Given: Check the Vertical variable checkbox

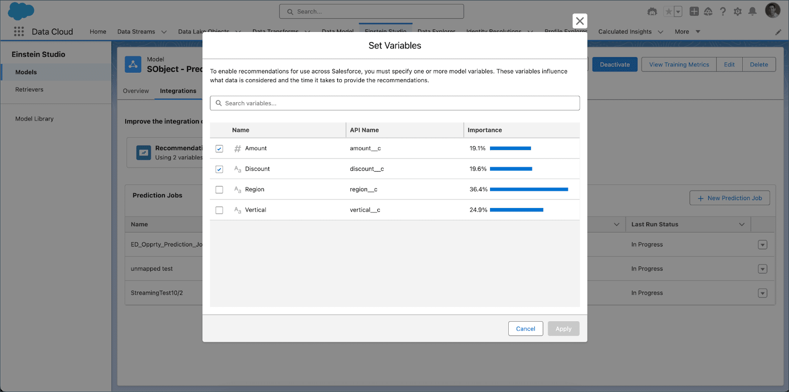Looking at the screenshot, I should click(x=219, y=210).
